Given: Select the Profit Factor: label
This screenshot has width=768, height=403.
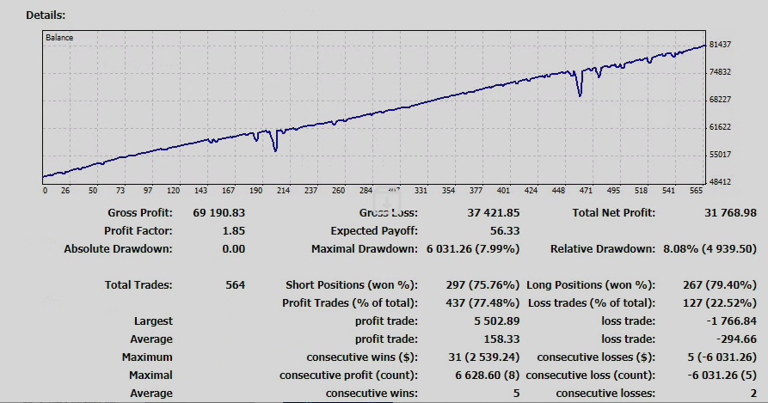Looking at the screenshot, I should tap(138, 231).
